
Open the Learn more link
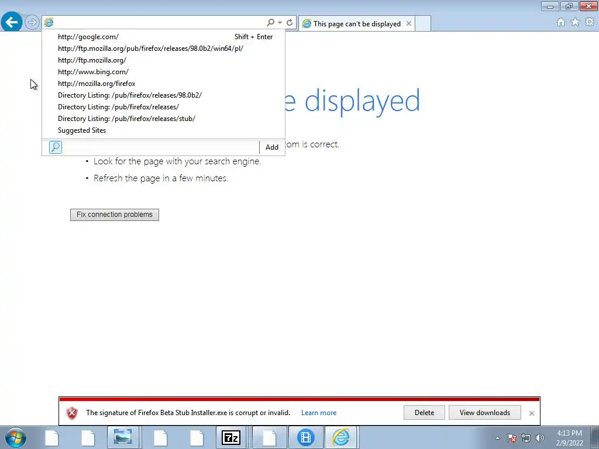coord(319,413)
